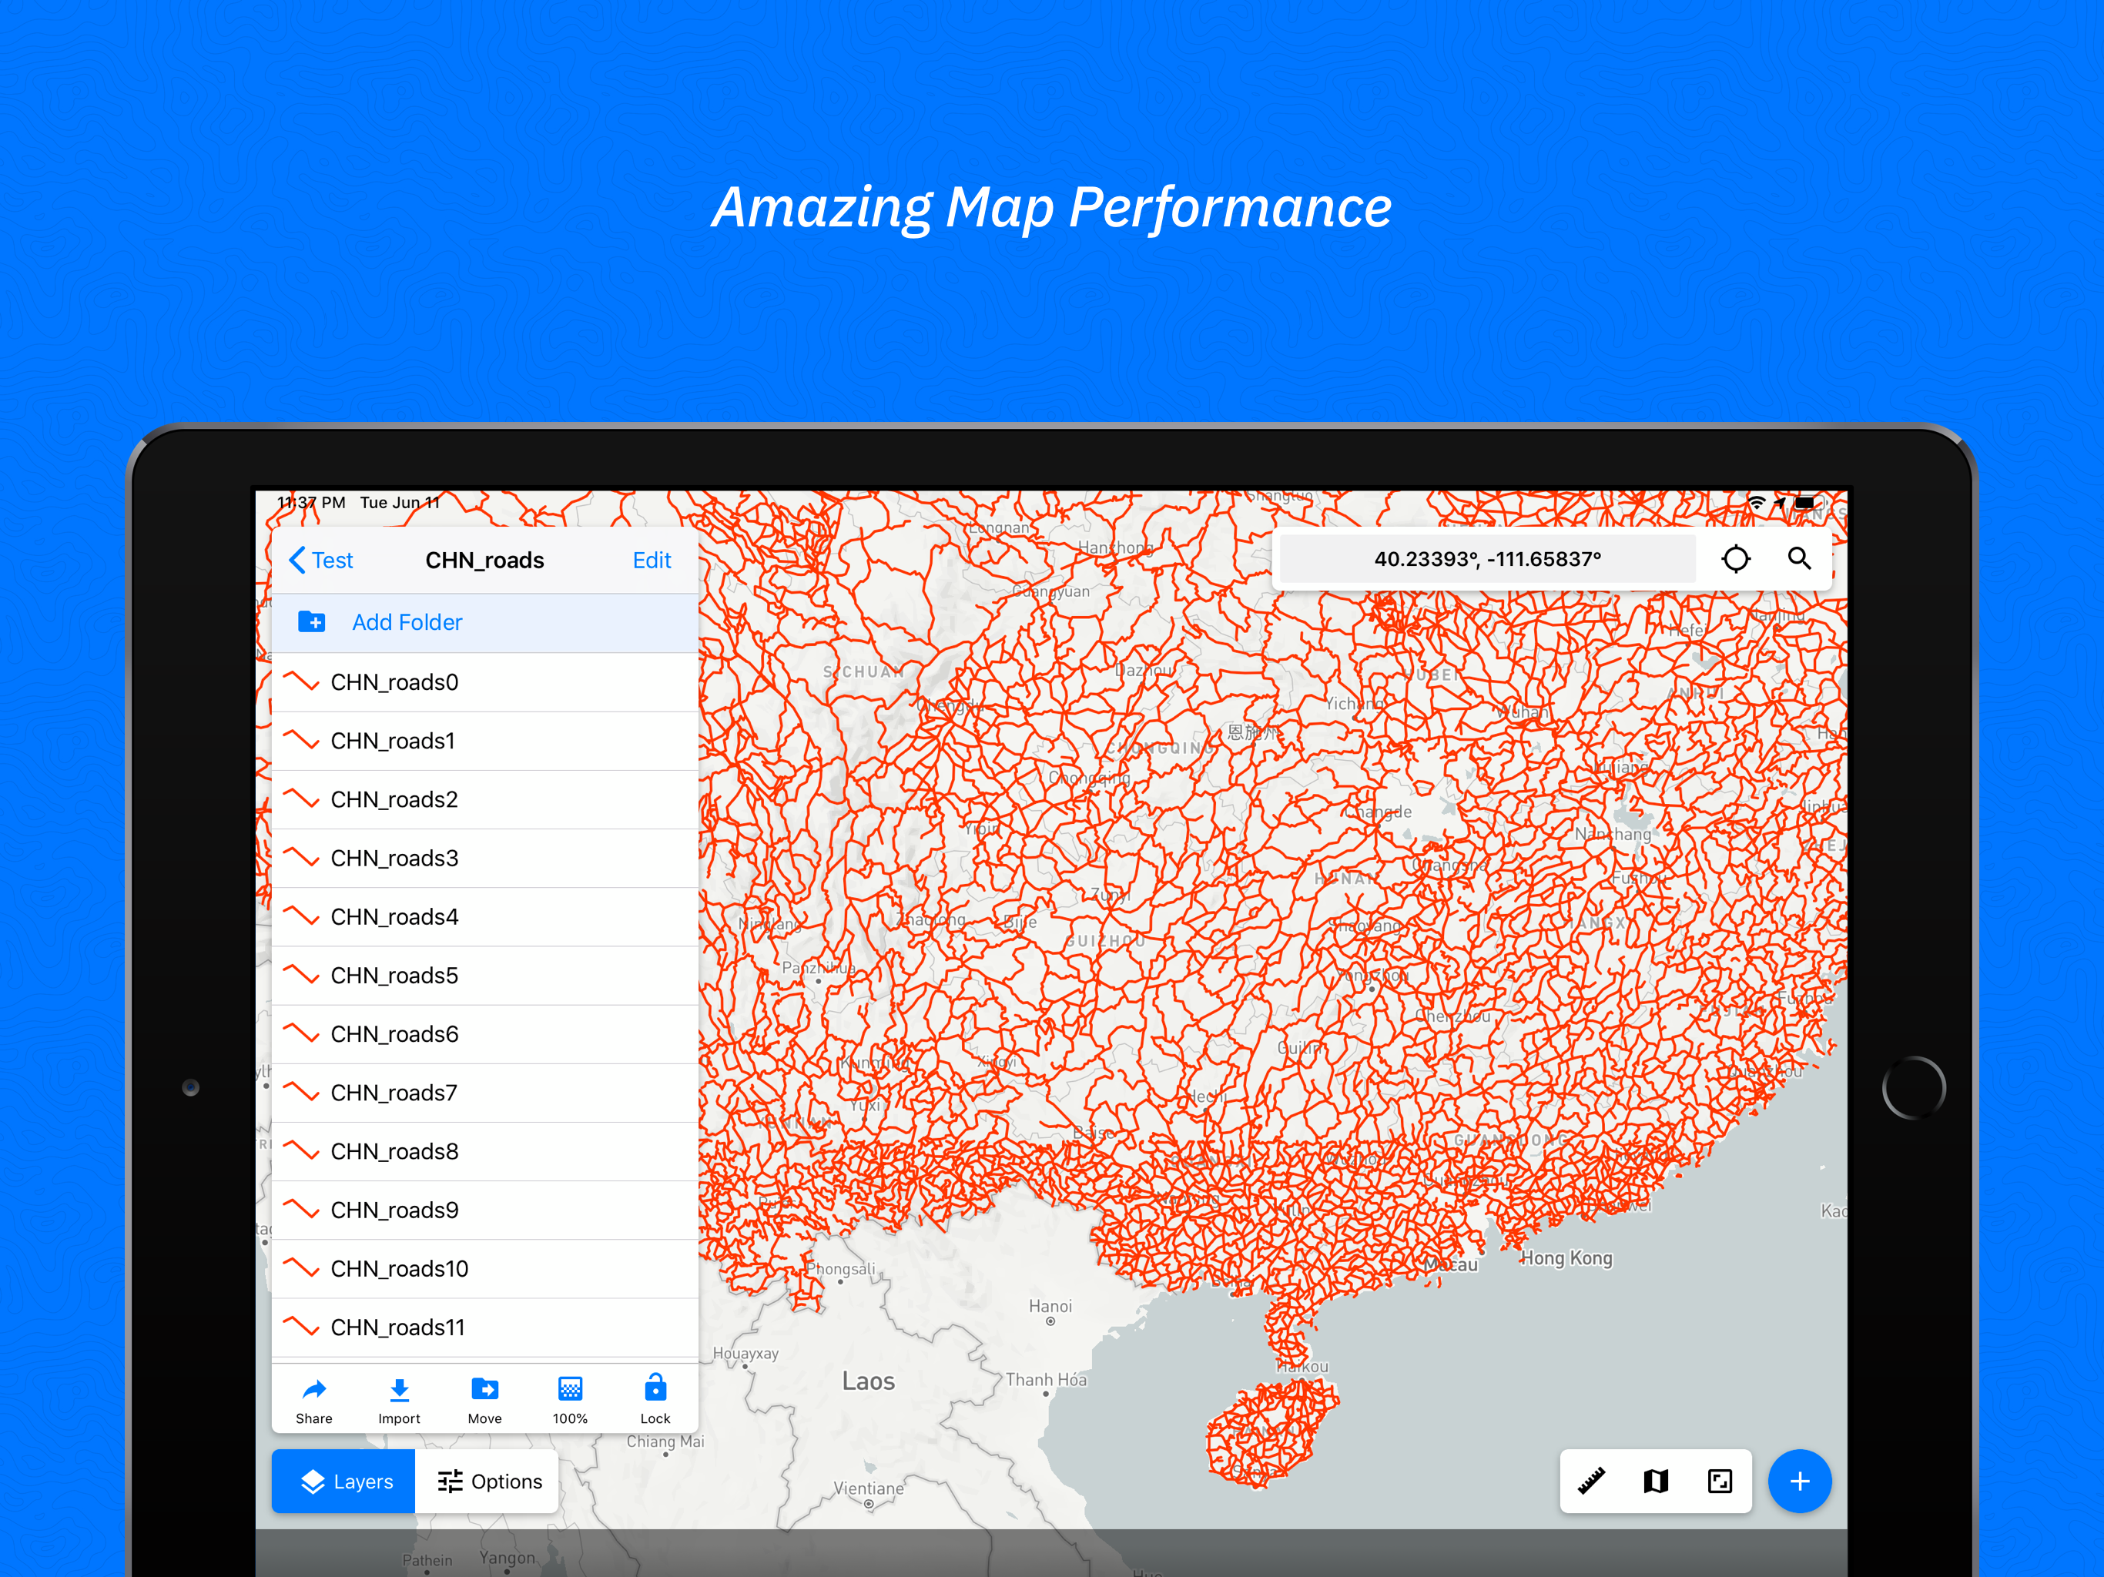Open the CHN_roads11 layer item

[x=397, y=1327]
